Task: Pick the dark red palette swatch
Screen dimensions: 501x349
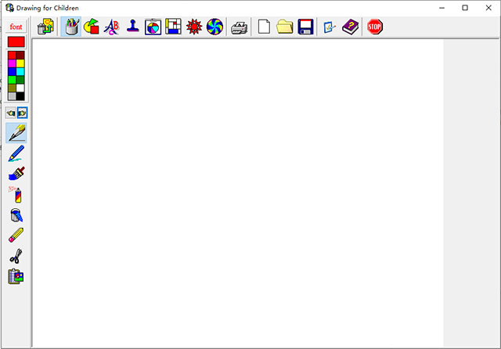Action: point(20,56)
